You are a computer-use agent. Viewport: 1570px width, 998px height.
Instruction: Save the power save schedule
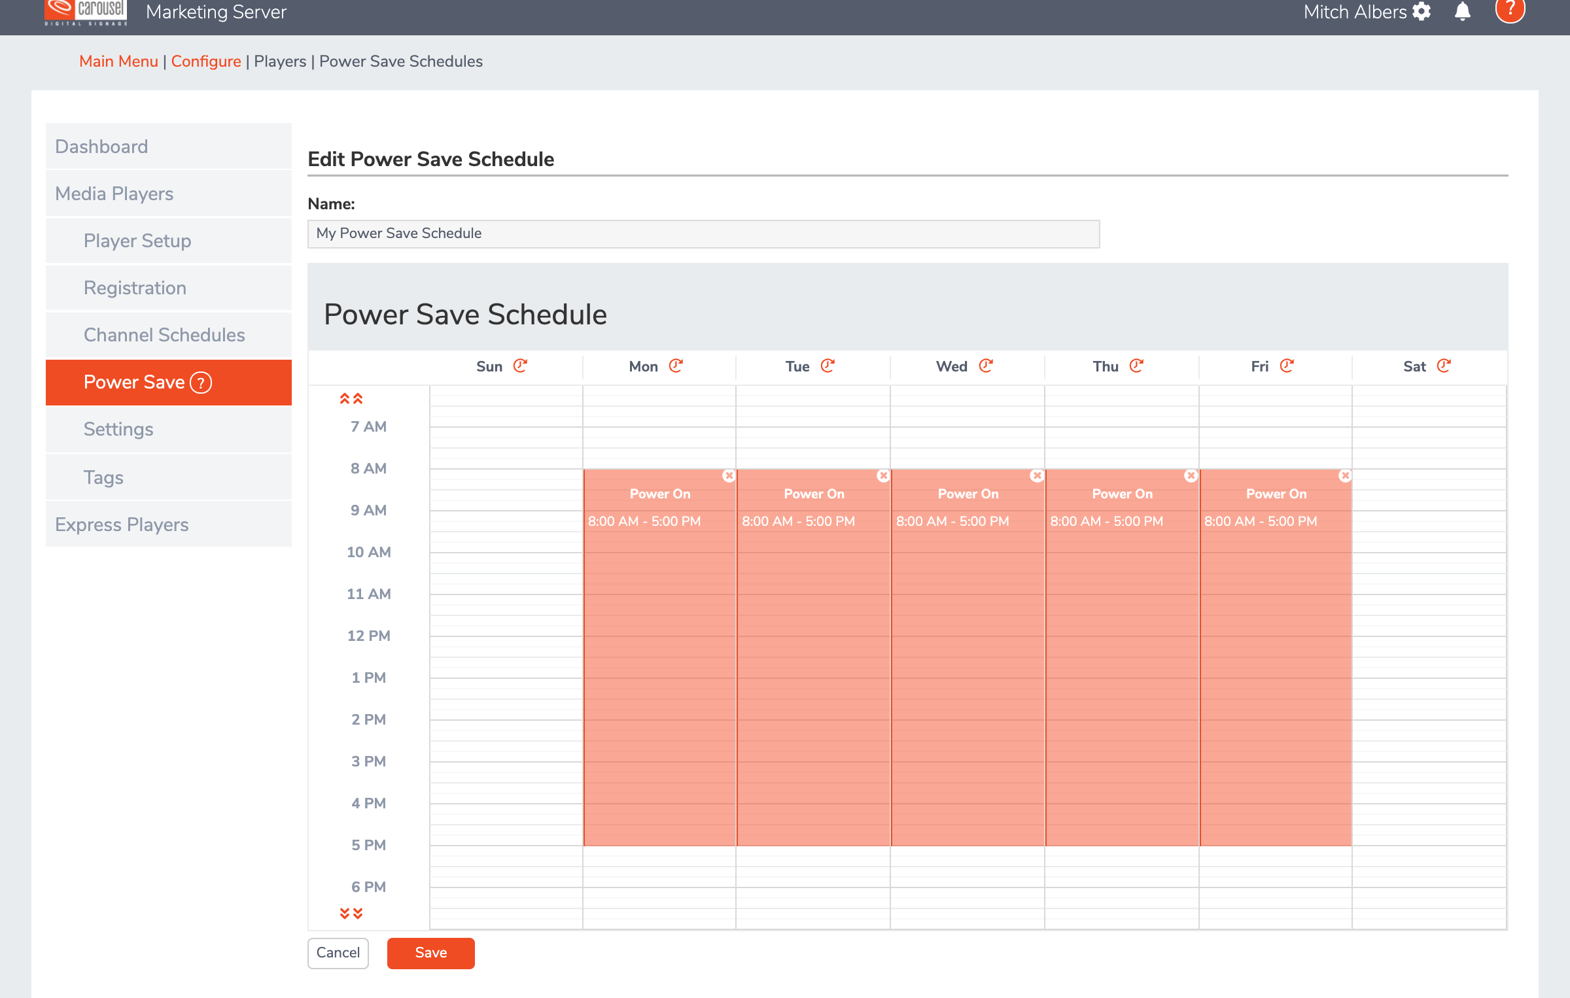click(430, 953)
